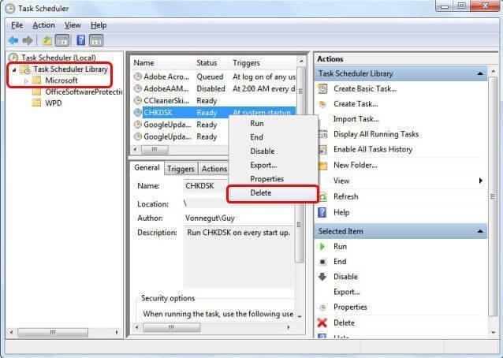Collapse the Task Scheduler Library actions section
503x358 pixels.
point(480,73)
